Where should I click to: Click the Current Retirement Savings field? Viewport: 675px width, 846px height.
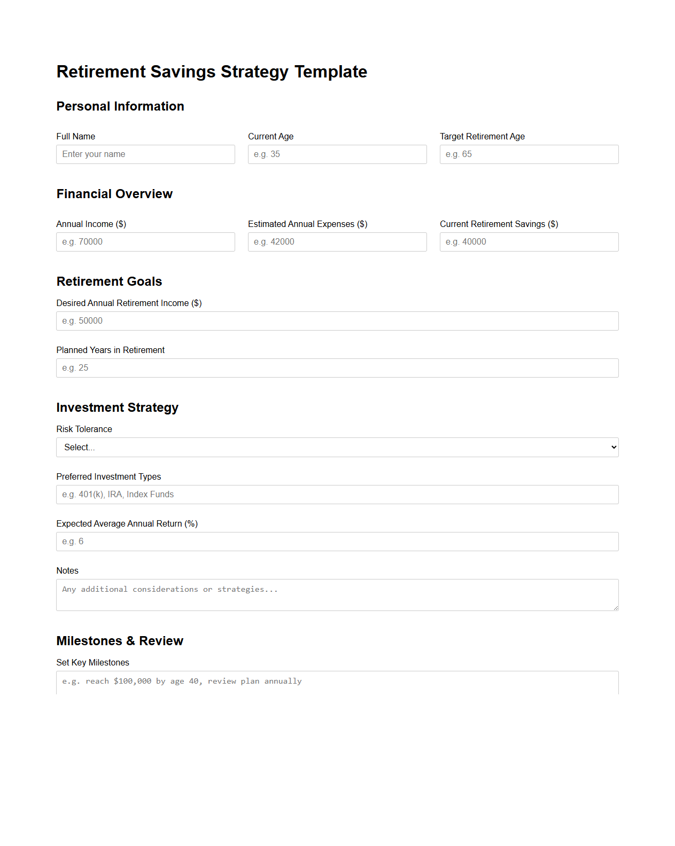click(529, 241)
